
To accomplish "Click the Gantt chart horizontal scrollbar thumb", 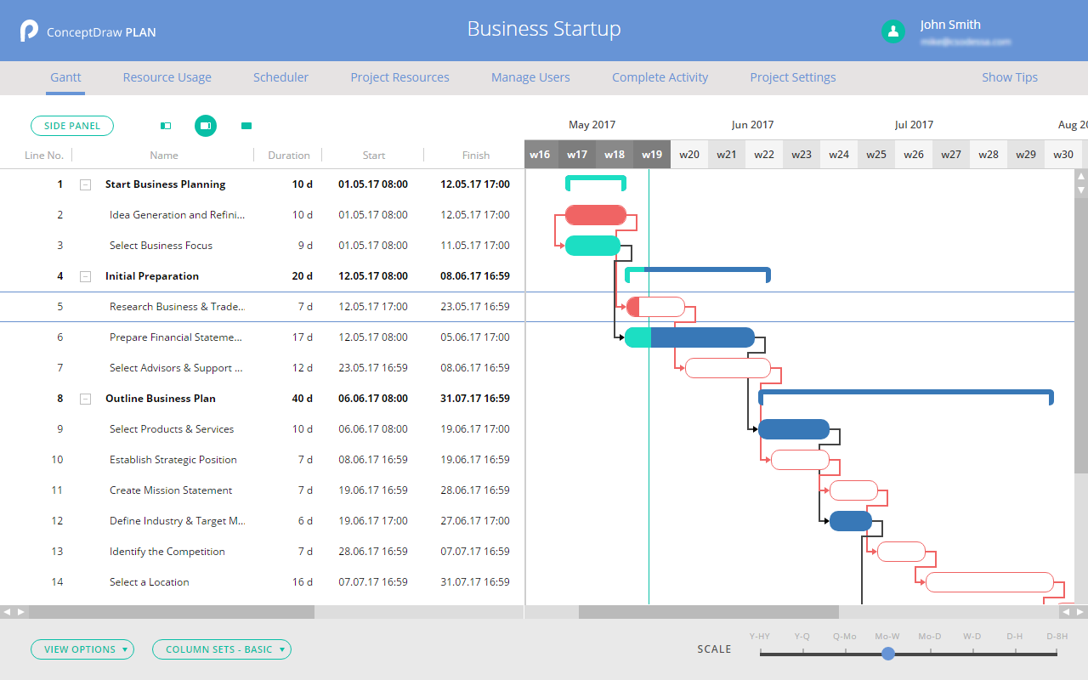I will (x=709, y=611).
